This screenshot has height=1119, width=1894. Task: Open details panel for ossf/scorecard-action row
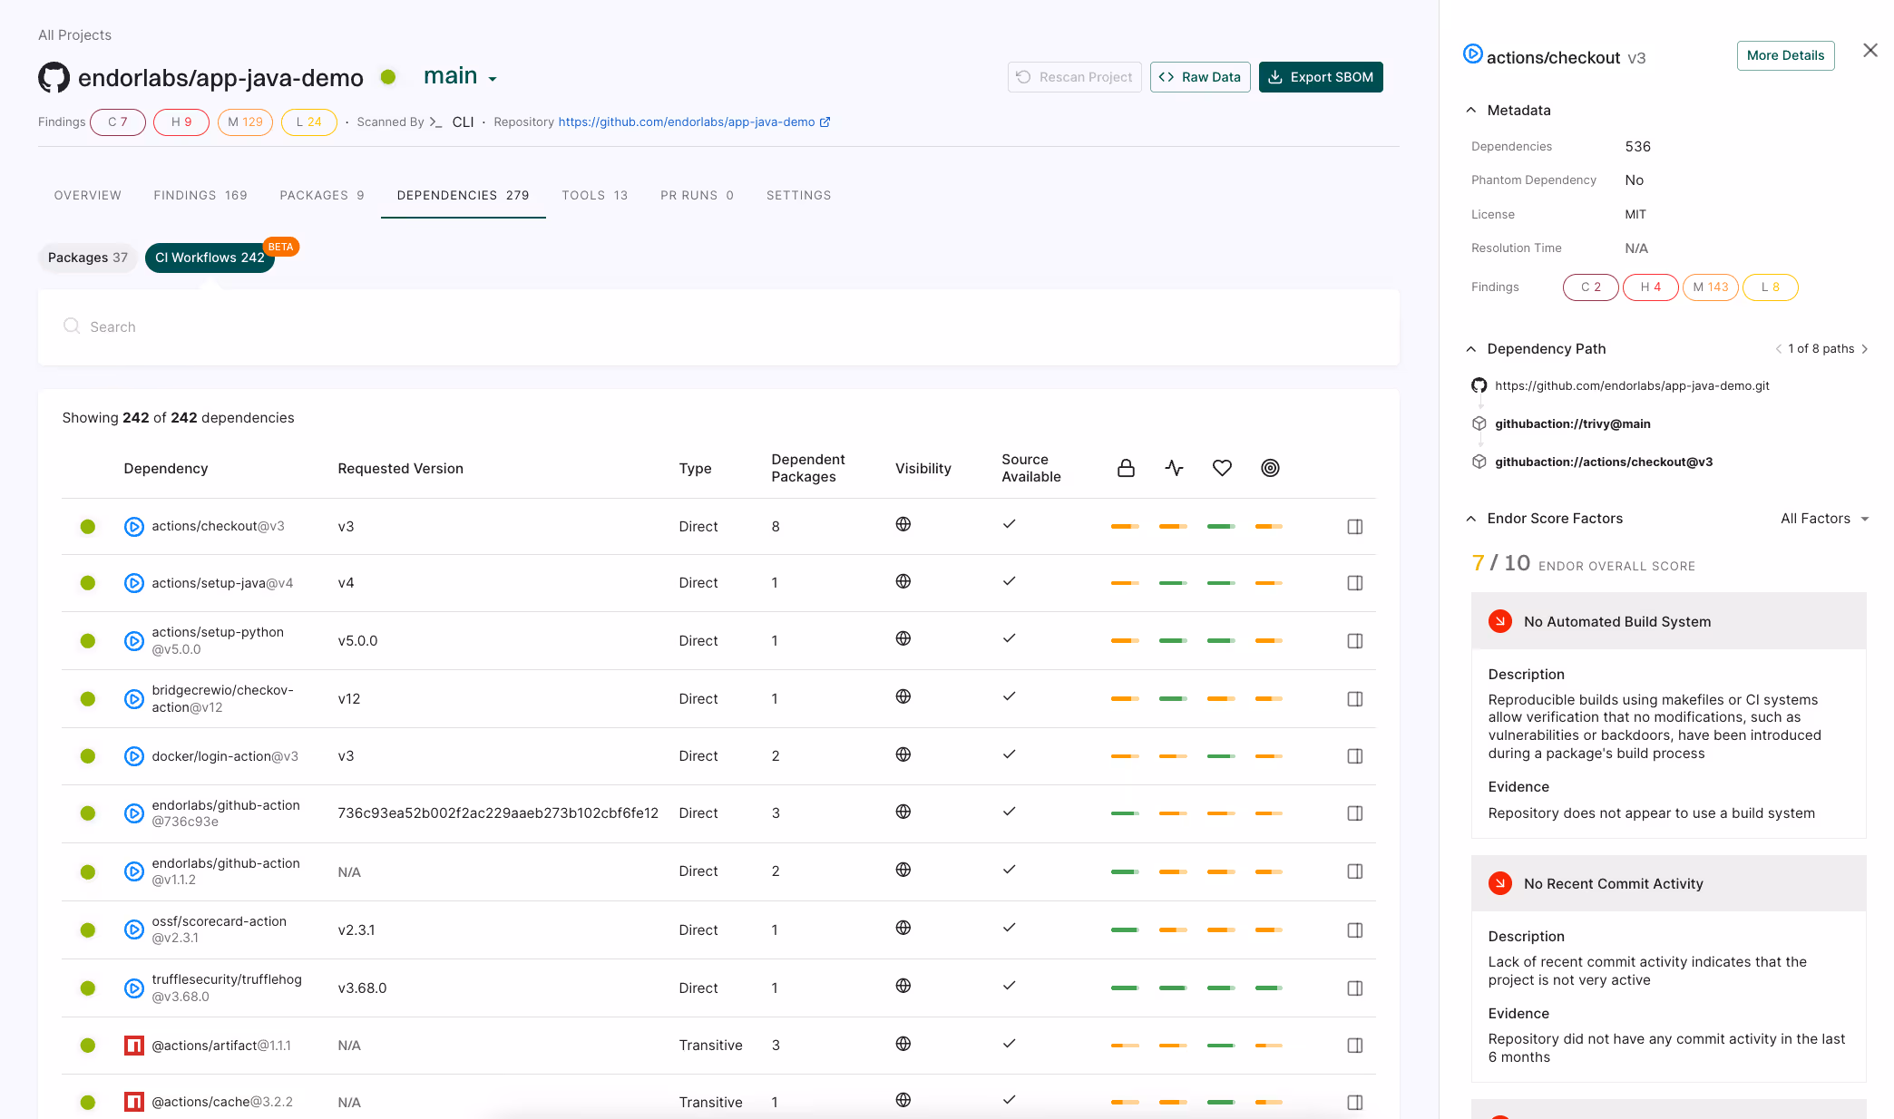pos(1355,930)
